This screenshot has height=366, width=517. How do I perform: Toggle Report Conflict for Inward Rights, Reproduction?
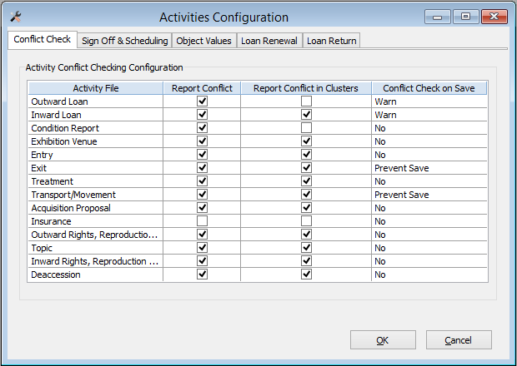pyautogui.click(x=202, y=261)
